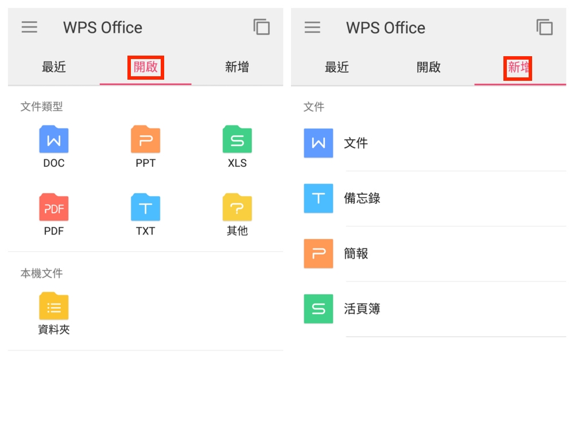574x430 pixels.
Task: Switch to 開啟 tab in right screen
Action: (429, 67)
